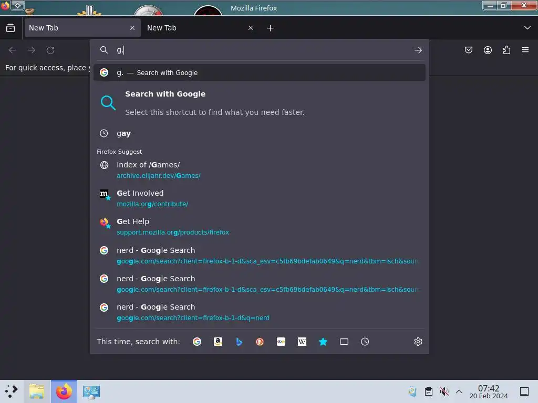Go forward with the forward arrow

point(32,50)
